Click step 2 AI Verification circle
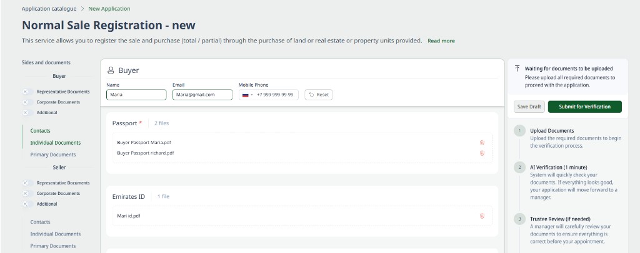 click(x=519, y=167)
